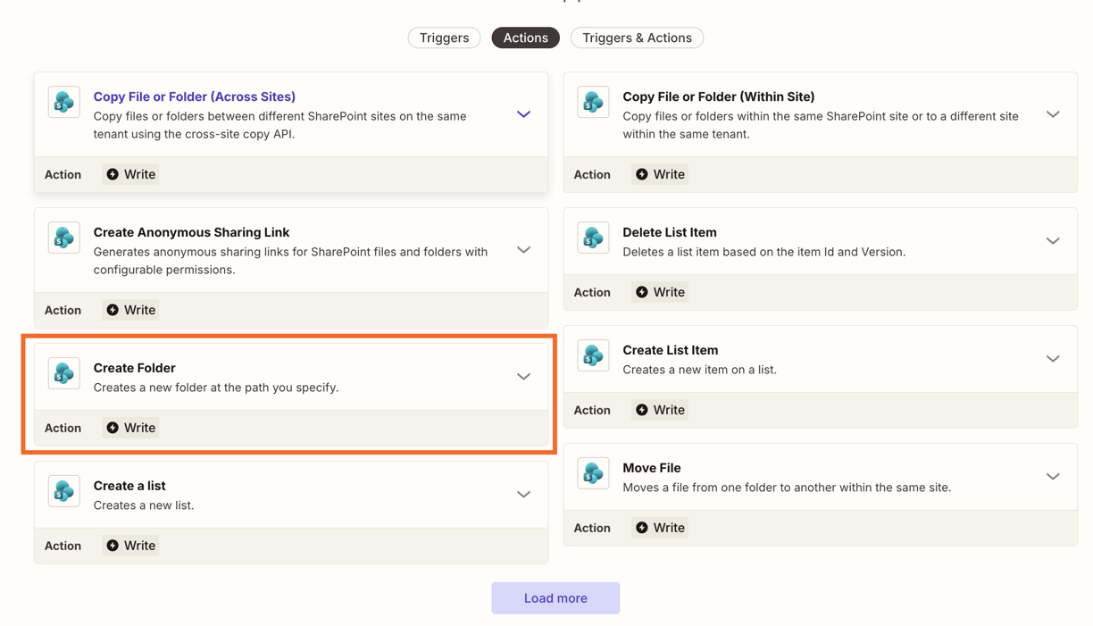The height and width of the screenshot is (626, 1093).
Task: Expand the Move File details chevron
Action: (x=1053, y=477)
